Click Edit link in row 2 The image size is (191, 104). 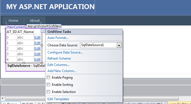point(37,49)
